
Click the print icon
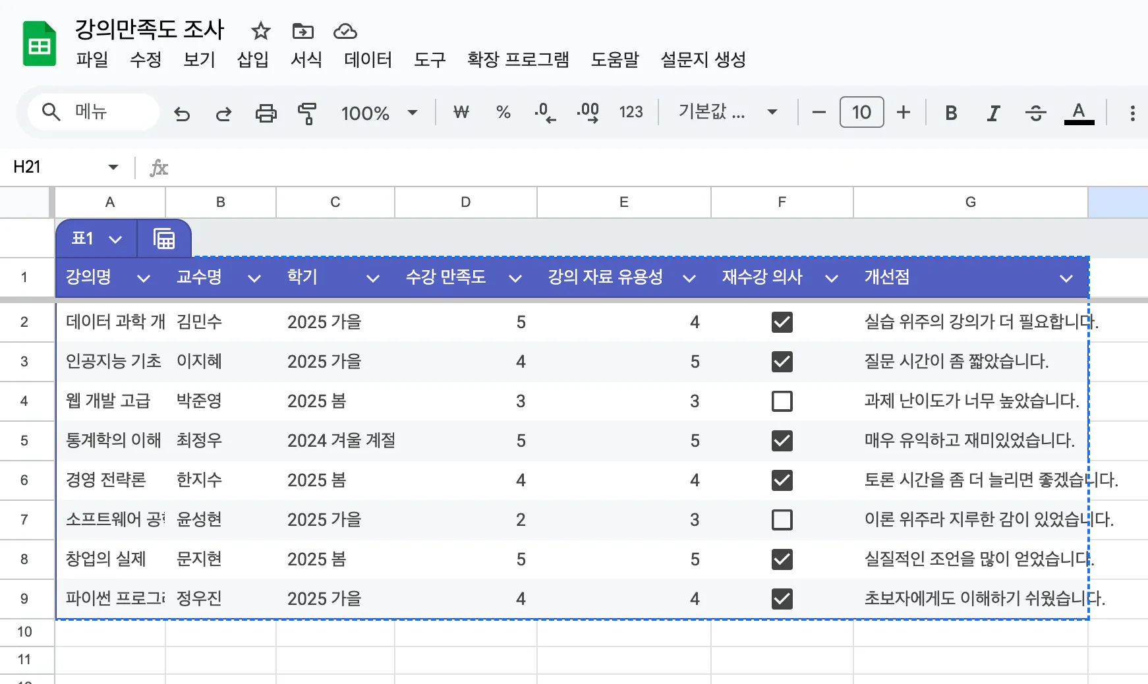[266, 113]
